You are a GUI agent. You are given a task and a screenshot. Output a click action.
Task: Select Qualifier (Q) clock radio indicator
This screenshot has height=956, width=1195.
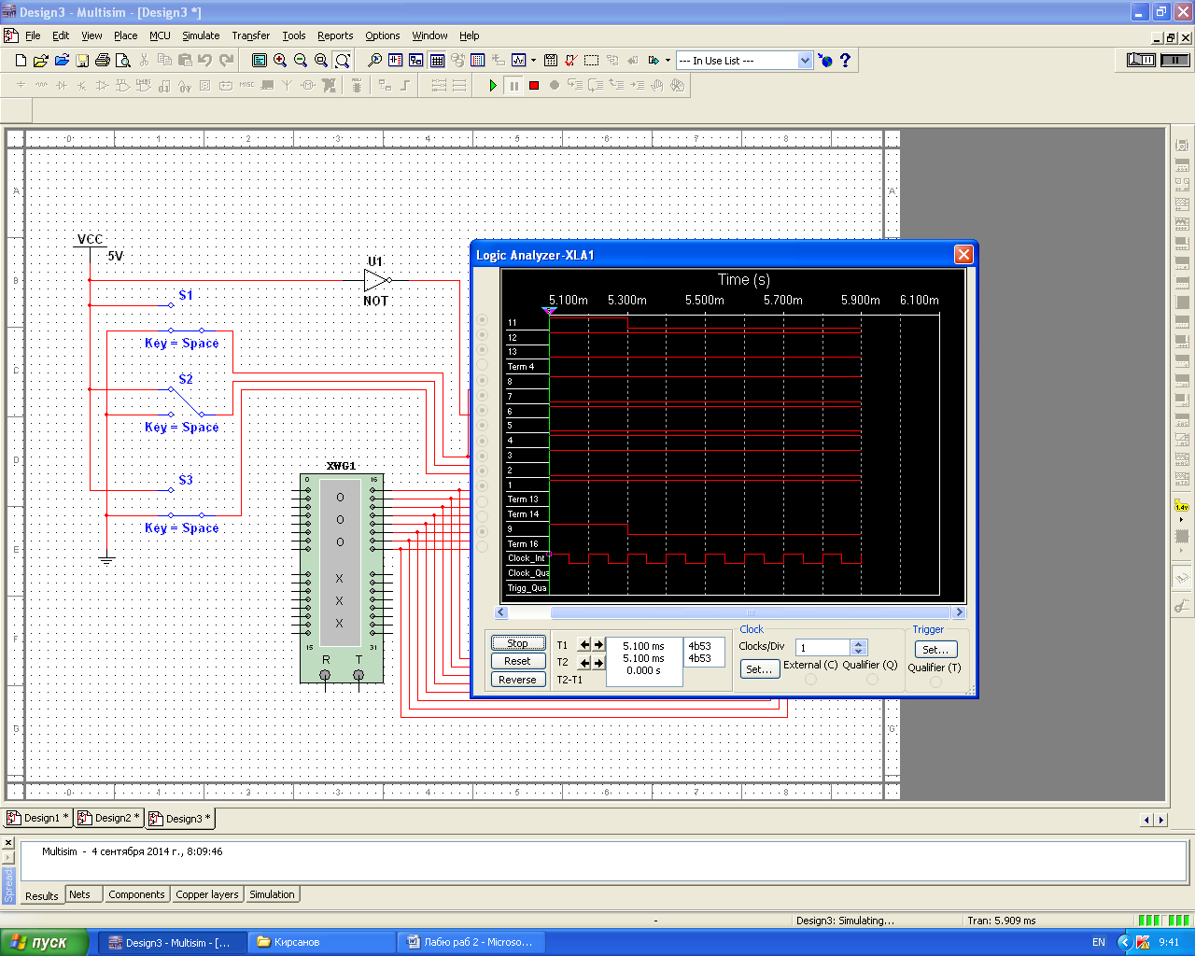click(x=872, y=680)
